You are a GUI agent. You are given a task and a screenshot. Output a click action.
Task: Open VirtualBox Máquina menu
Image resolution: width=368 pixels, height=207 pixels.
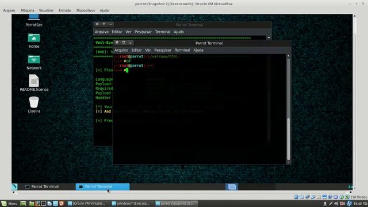click(27, 10)
